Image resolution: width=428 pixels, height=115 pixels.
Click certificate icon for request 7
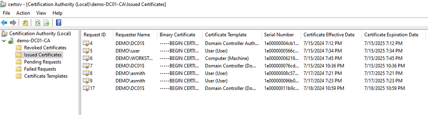click(86, 66)
